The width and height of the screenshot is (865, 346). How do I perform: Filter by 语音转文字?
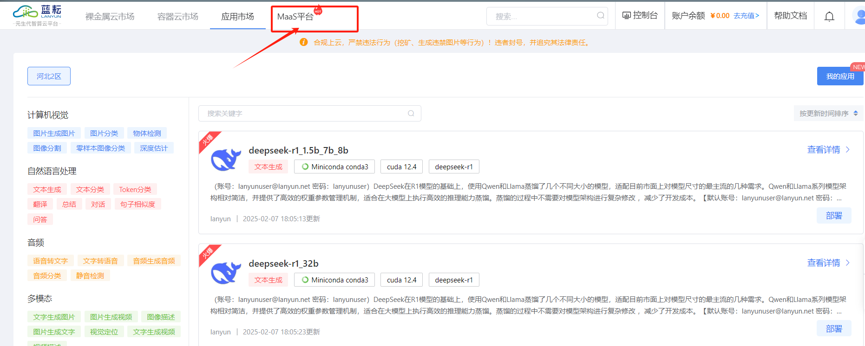(x=51, y=261)
